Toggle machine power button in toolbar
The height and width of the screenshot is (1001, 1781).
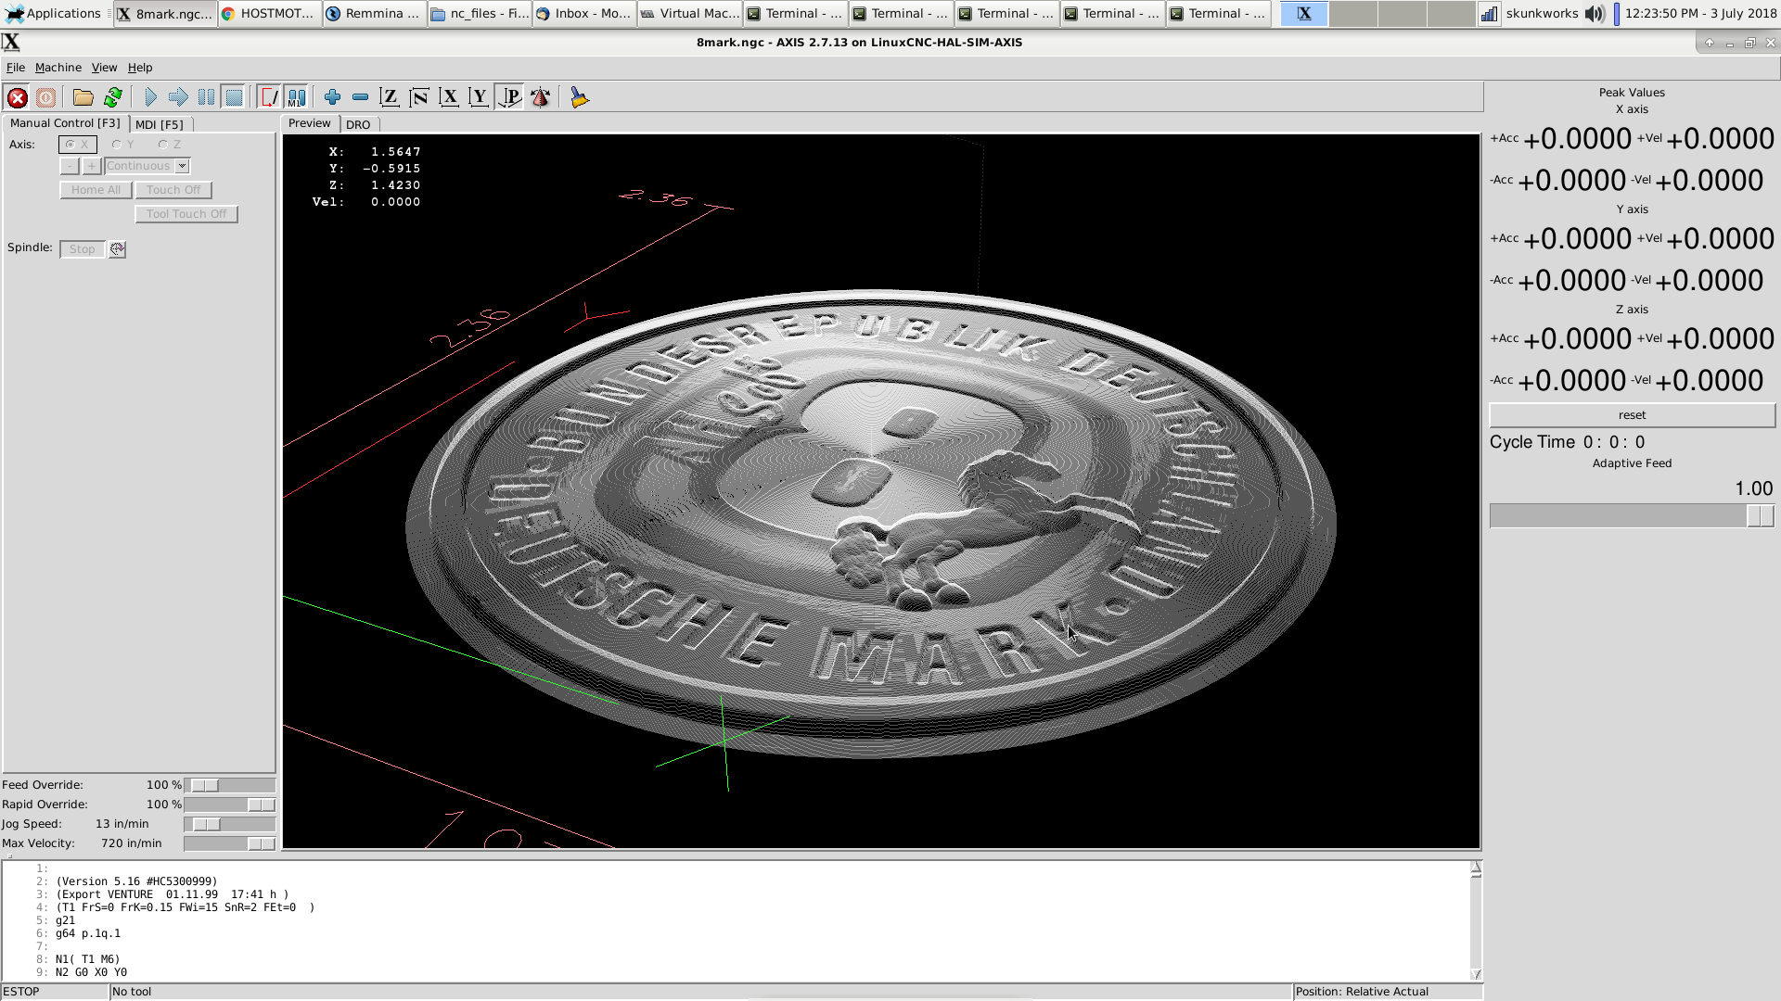(45, 97)
